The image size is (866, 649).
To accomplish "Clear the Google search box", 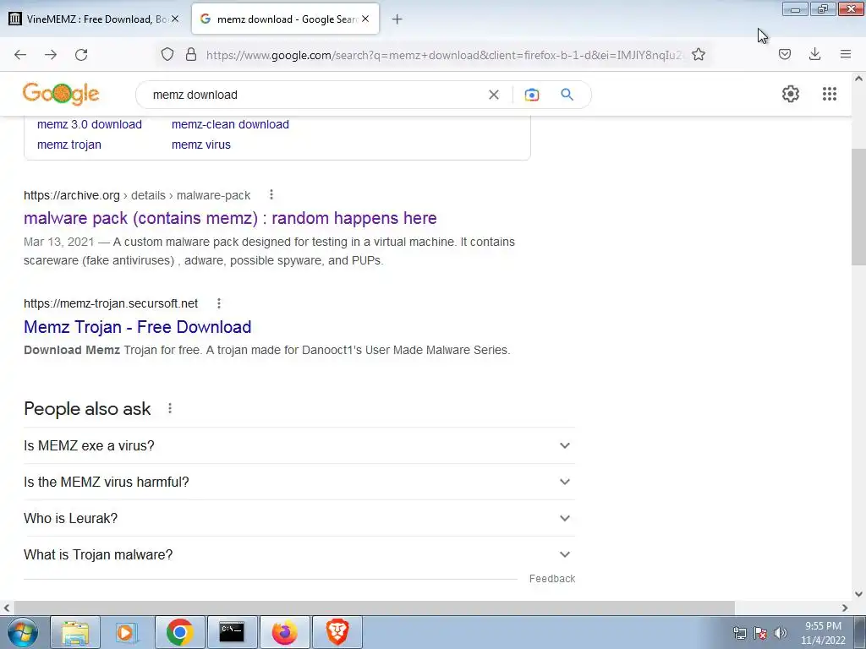I will pos(494,95).
